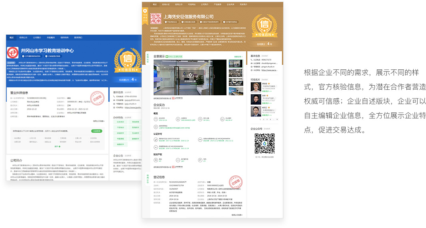Viewport: 426px width, 228px height.
Task: Click the green 申请查看 button
Action: click(x=97, y=131)
